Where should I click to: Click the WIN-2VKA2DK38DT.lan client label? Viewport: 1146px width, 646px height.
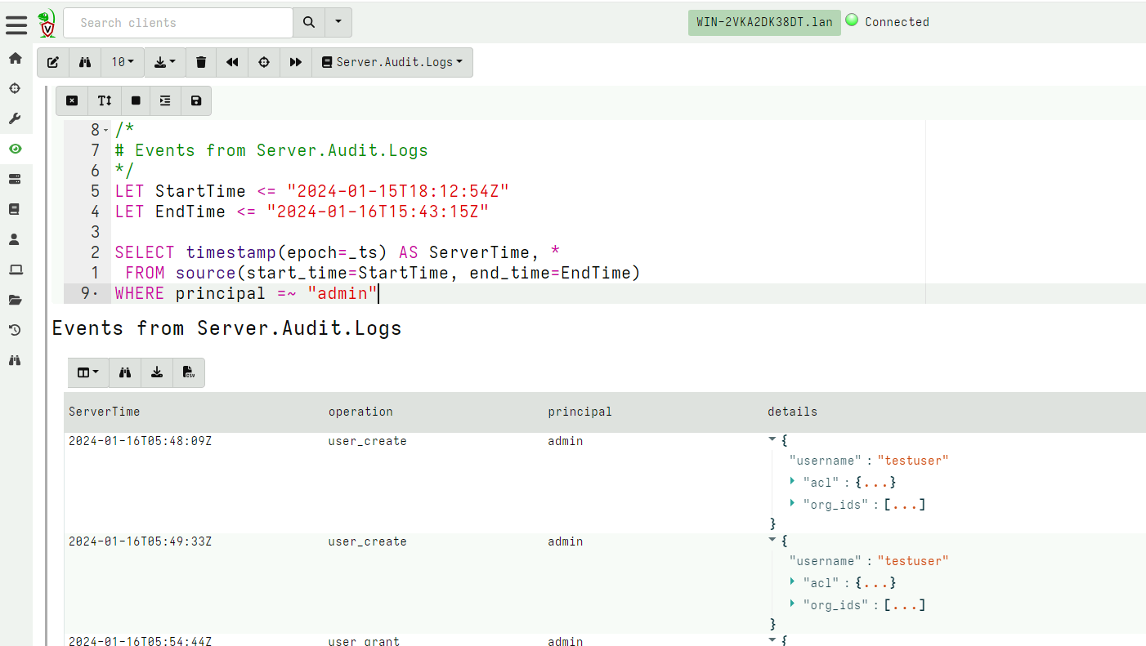763,22
